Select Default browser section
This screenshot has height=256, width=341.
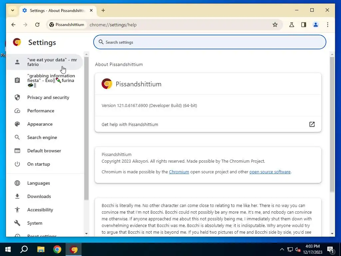(x=44, y=151)
